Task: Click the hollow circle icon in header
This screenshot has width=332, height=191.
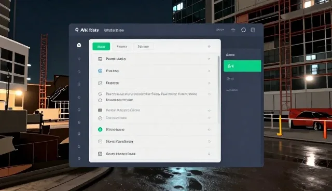Action: click(x=243, y=30)
